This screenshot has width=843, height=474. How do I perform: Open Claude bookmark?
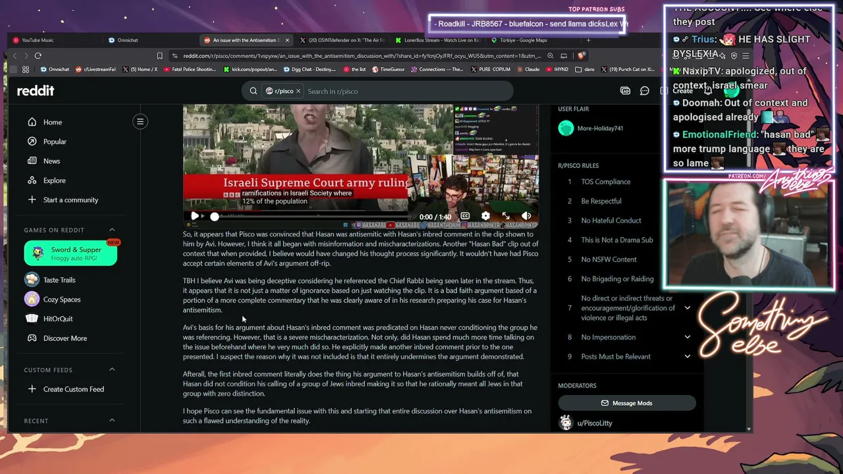[x=528, y=69]
